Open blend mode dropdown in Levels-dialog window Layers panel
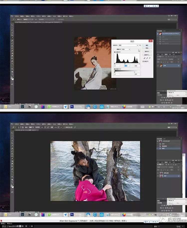Viewport: 187px width, 228px height. click(162, 59)
